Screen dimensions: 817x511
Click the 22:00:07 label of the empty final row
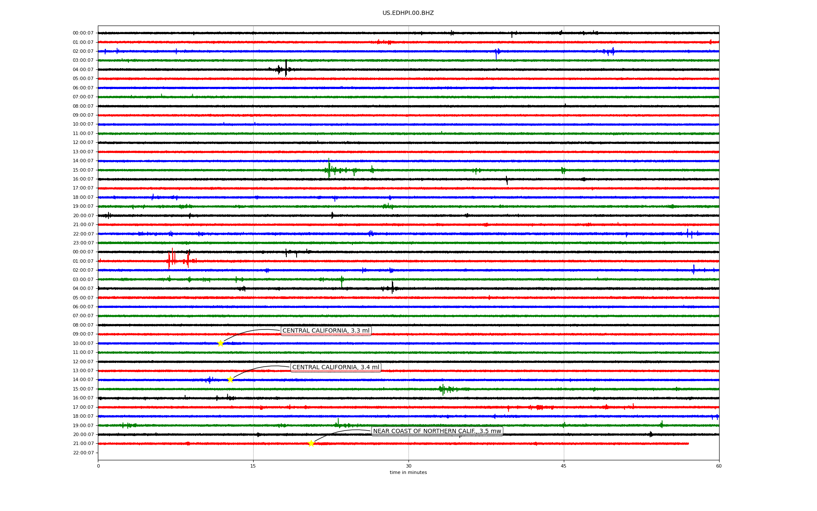pos(83,453)
